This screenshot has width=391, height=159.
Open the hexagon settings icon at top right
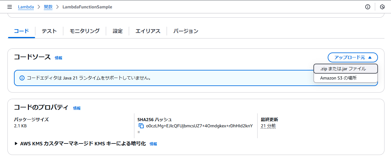(x=382, y=7)
